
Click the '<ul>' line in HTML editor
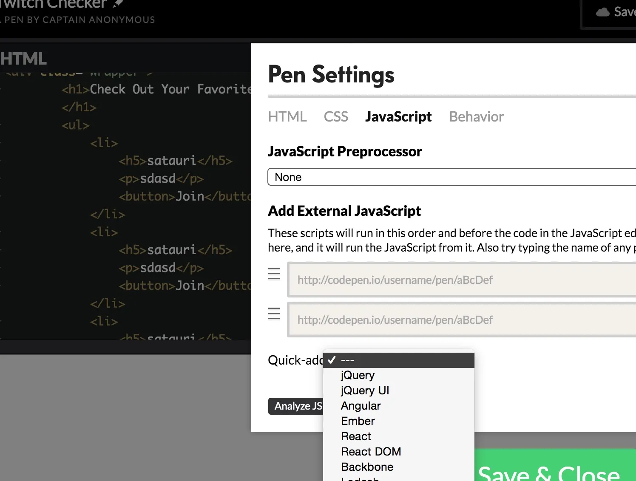tap(76, 125)
